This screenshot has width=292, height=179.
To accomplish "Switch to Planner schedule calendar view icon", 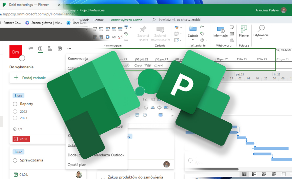I will pos(60,49).
